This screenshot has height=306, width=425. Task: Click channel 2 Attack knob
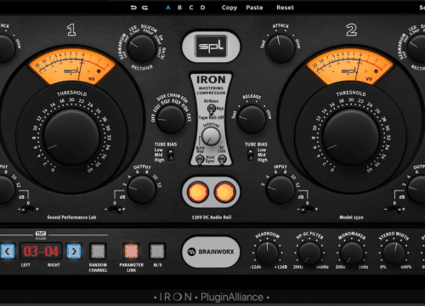click(280, 48)
